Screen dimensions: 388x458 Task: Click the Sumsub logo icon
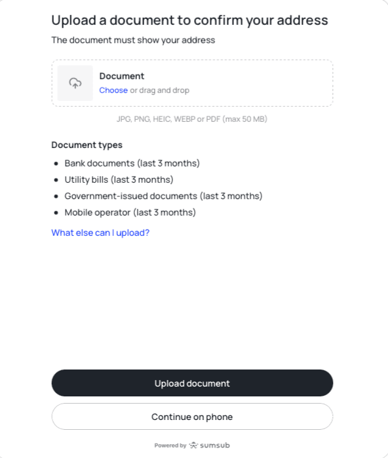[193, 445]
